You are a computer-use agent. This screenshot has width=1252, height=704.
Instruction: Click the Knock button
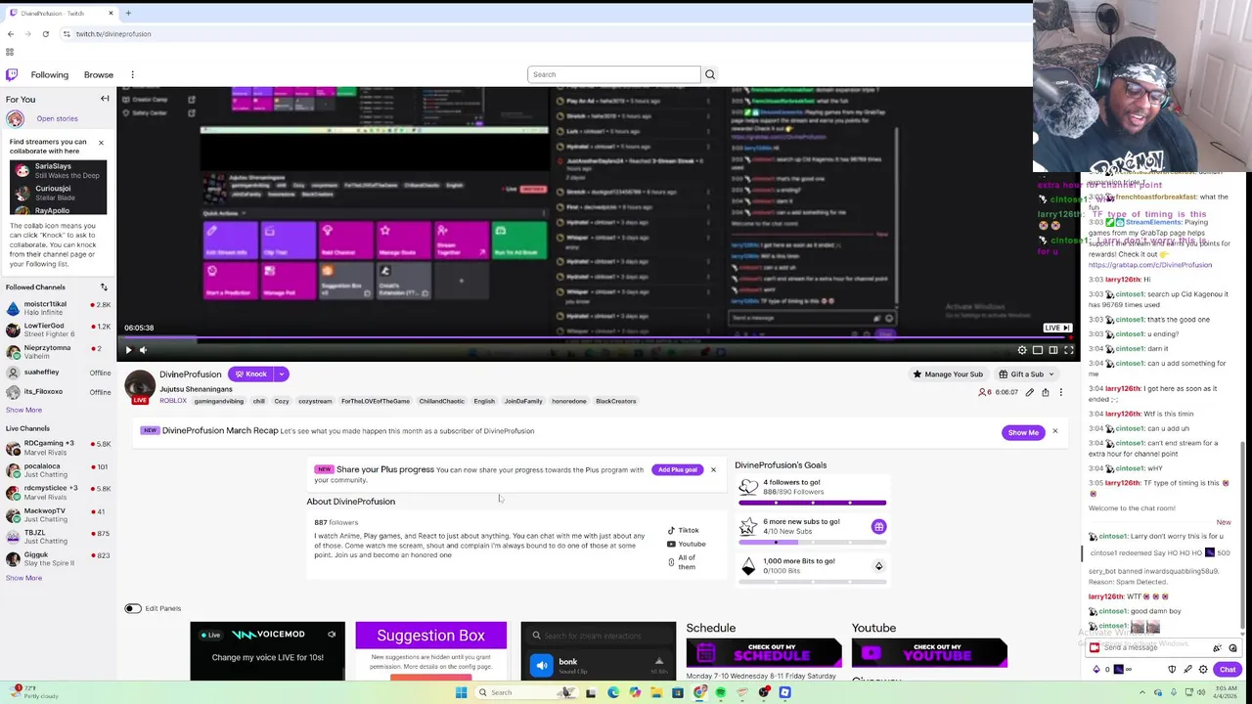tap(251, 374)
